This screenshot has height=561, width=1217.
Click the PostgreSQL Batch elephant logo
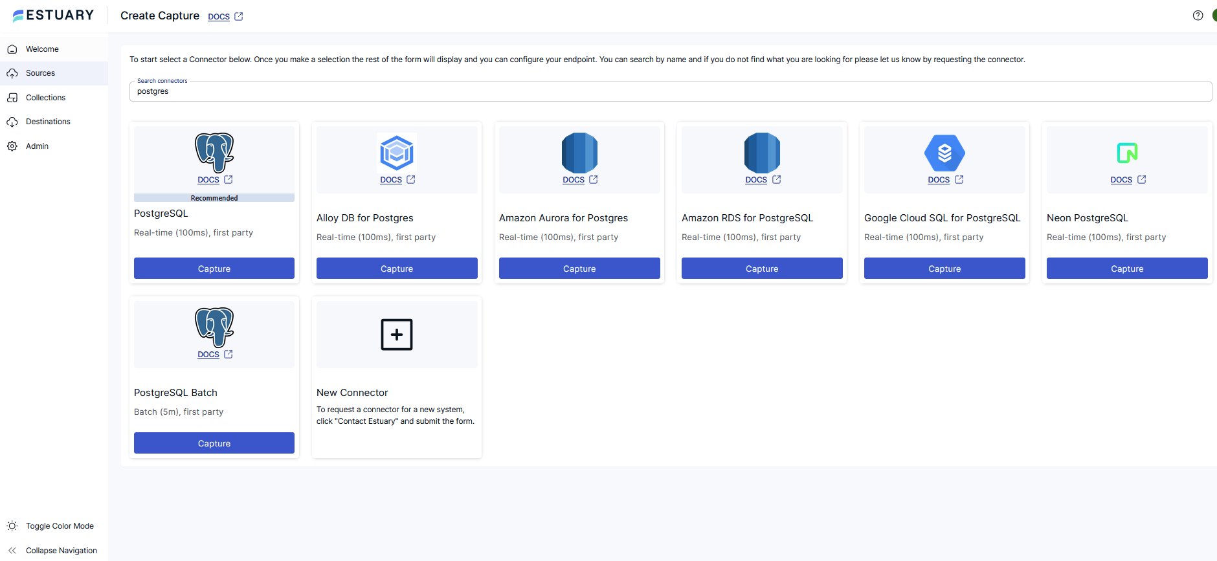(214, 327)
